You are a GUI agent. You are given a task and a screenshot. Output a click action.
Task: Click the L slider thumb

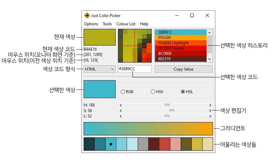[167, 116]
